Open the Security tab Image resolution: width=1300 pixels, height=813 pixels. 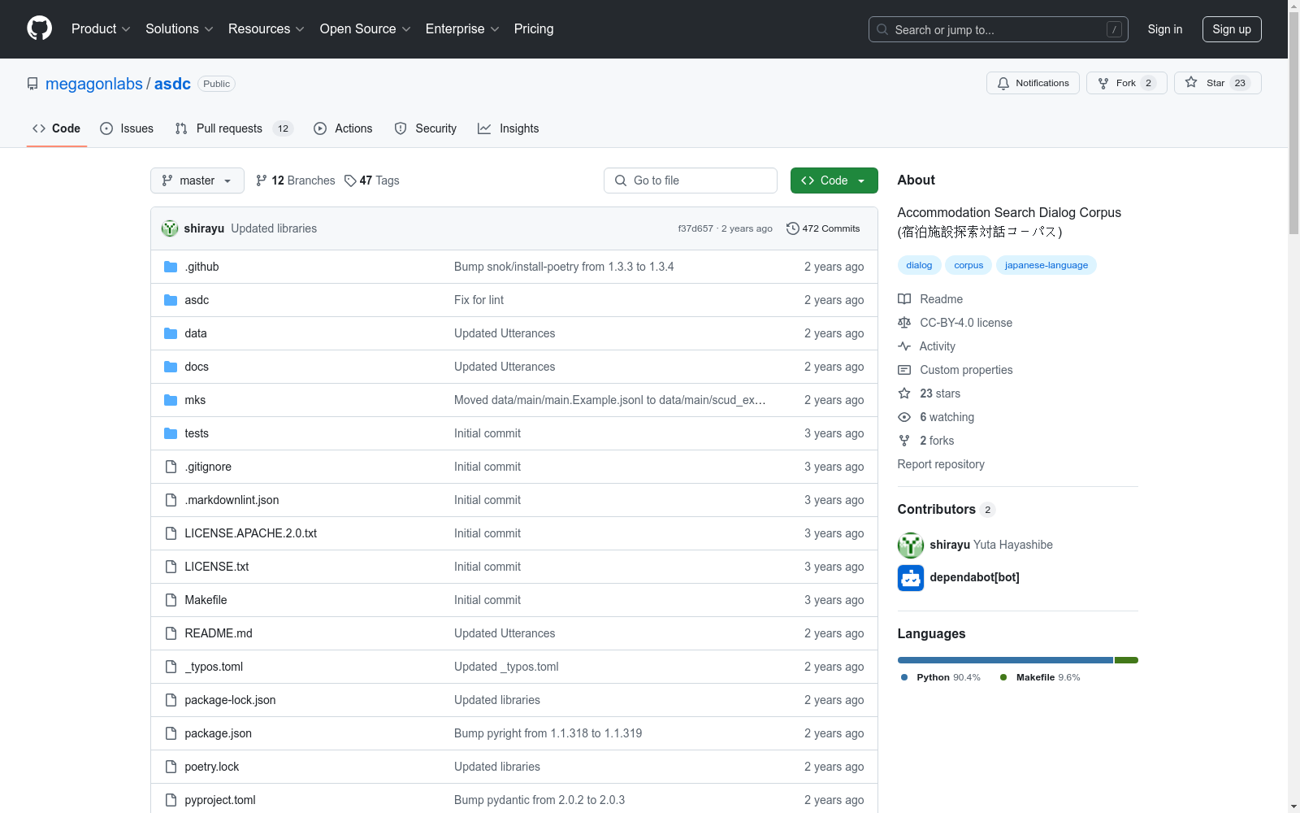click(426, 128)
